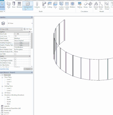
Task: Toggle the Sun Path checkbox
Action: (15, 54)
